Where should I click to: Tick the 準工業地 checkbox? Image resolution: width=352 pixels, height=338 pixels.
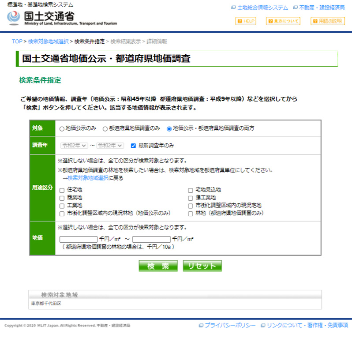click(191, 198)
